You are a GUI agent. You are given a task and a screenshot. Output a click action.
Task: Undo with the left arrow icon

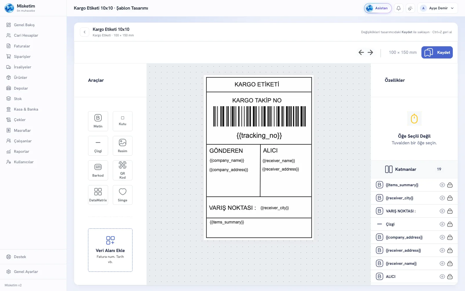tap(361, 52)
